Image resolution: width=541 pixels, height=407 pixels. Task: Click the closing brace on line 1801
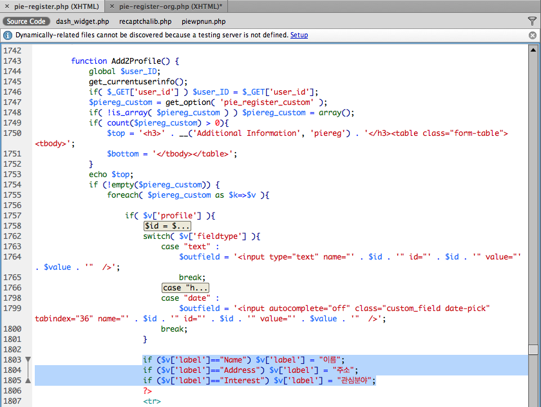(146, 339)
